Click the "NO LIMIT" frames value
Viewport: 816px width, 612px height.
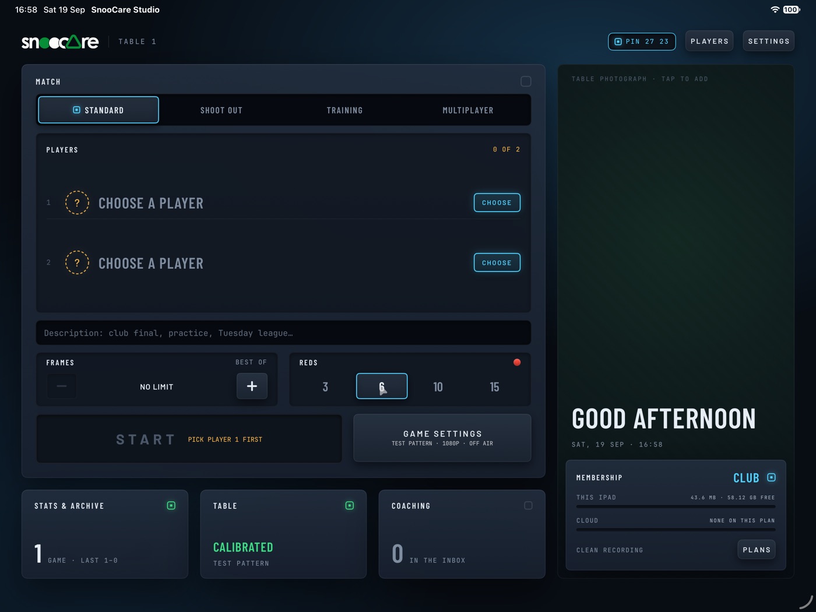click(x=157, y=387)
